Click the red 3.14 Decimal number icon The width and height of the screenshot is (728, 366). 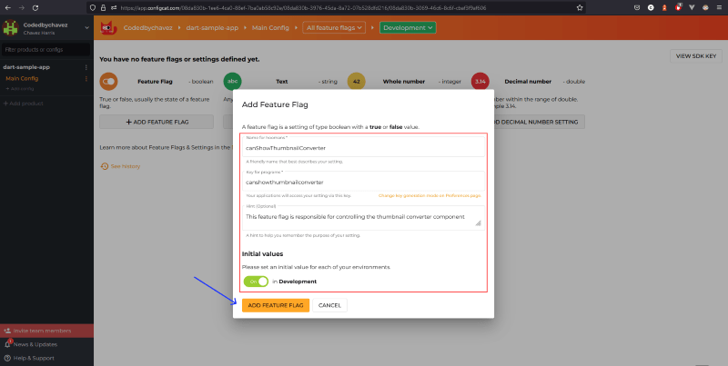coord(480,82)
